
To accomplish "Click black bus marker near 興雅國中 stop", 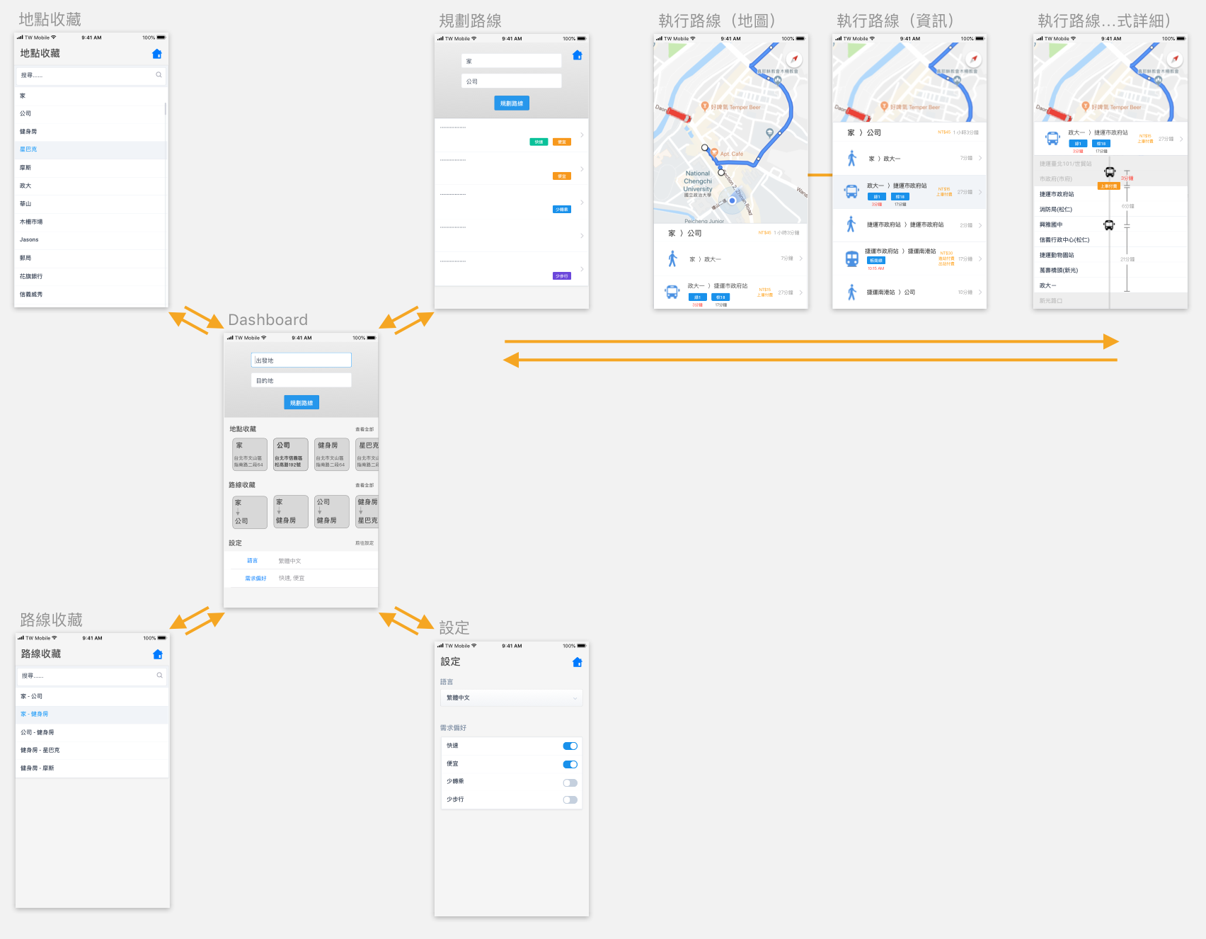I will pyautogui.click(x=1109, y=225).
